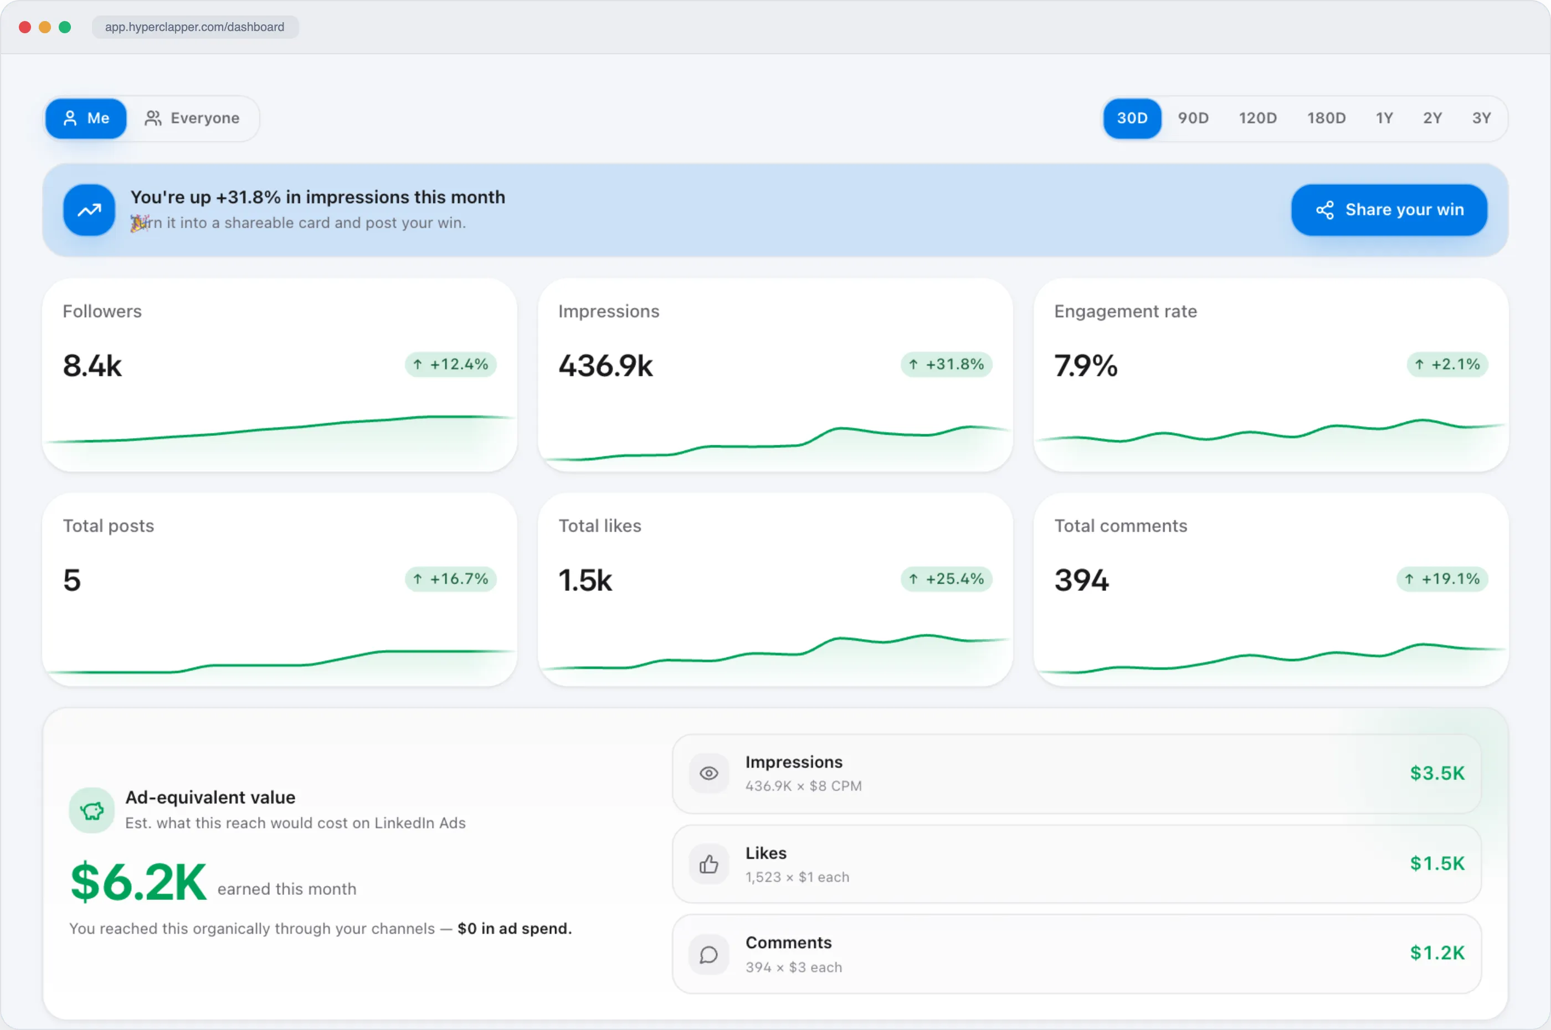The width and height of the screenshot is (1551, 1030).
Task: Click the Engagement rate card title
Action: click(x=1126, y=311)
